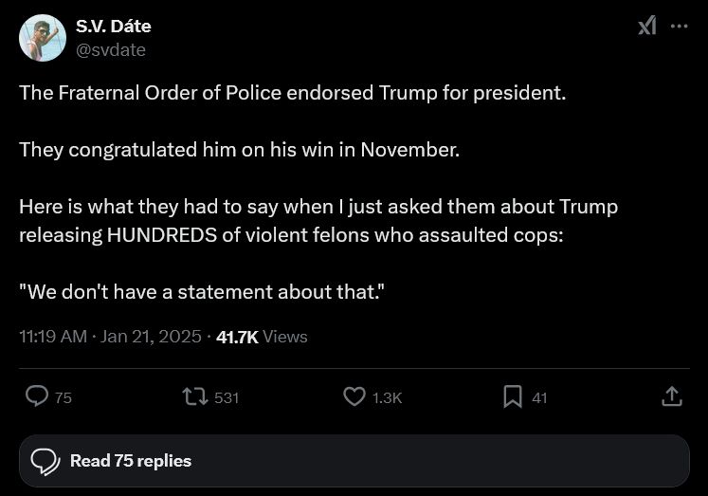The height and width of the screenshot is (496, 708).
Task: Click the S.V. Dáte display name
Action: pyautogui.click(x=113, y=26)
